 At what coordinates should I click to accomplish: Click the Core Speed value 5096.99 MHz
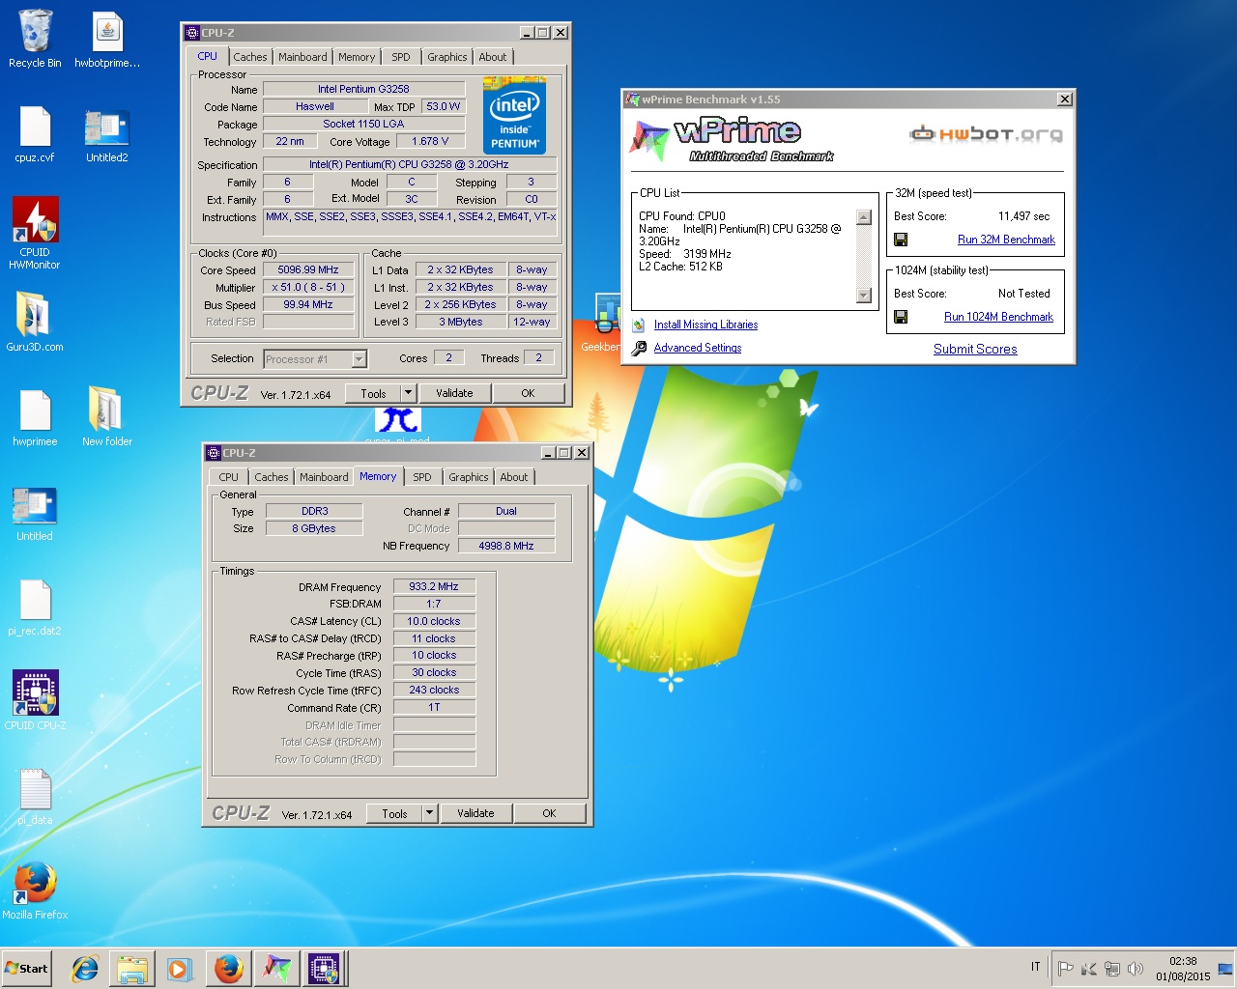[308, 269]
